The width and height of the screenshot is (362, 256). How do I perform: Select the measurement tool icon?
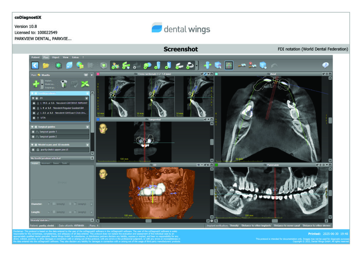241,65
